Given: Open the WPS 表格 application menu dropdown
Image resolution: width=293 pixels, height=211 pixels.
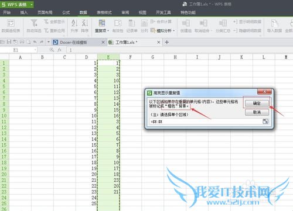Looking at the screenshot, I should pos(32,5).
